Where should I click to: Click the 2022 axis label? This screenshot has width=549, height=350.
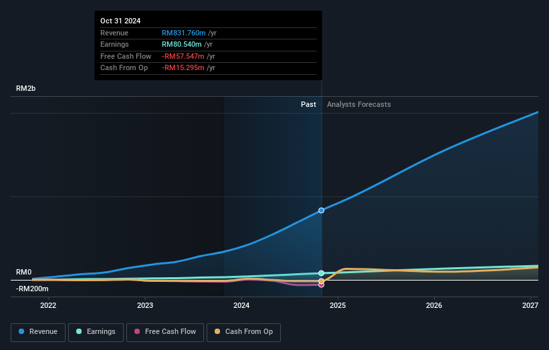pos(48,306)
